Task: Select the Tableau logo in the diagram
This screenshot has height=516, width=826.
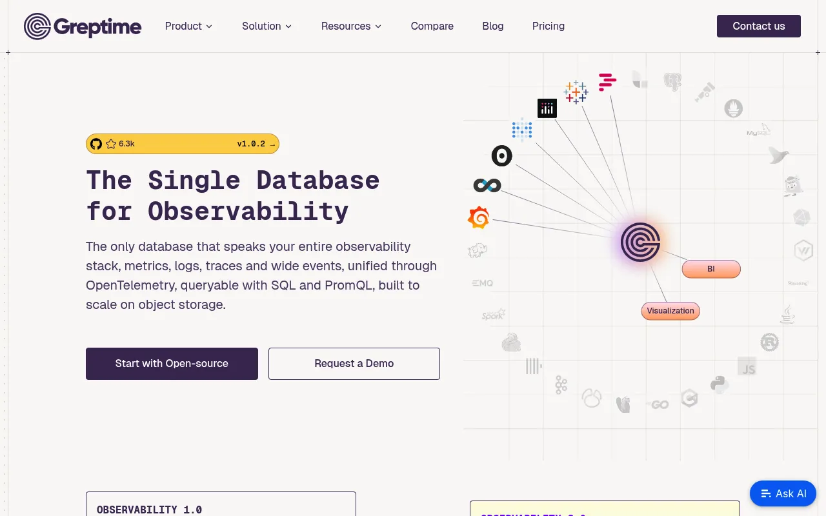Action: pyautogui.click(x=576, y=92)
